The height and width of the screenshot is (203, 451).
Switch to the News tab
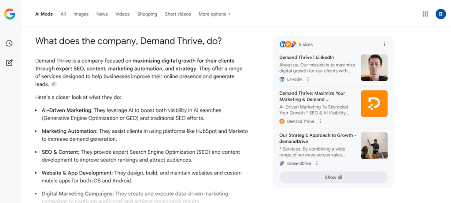[x=102, y=14]
